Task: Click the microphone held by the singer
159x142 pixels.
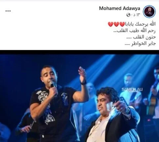Action: pyautogui.click(x=52, y=85)
